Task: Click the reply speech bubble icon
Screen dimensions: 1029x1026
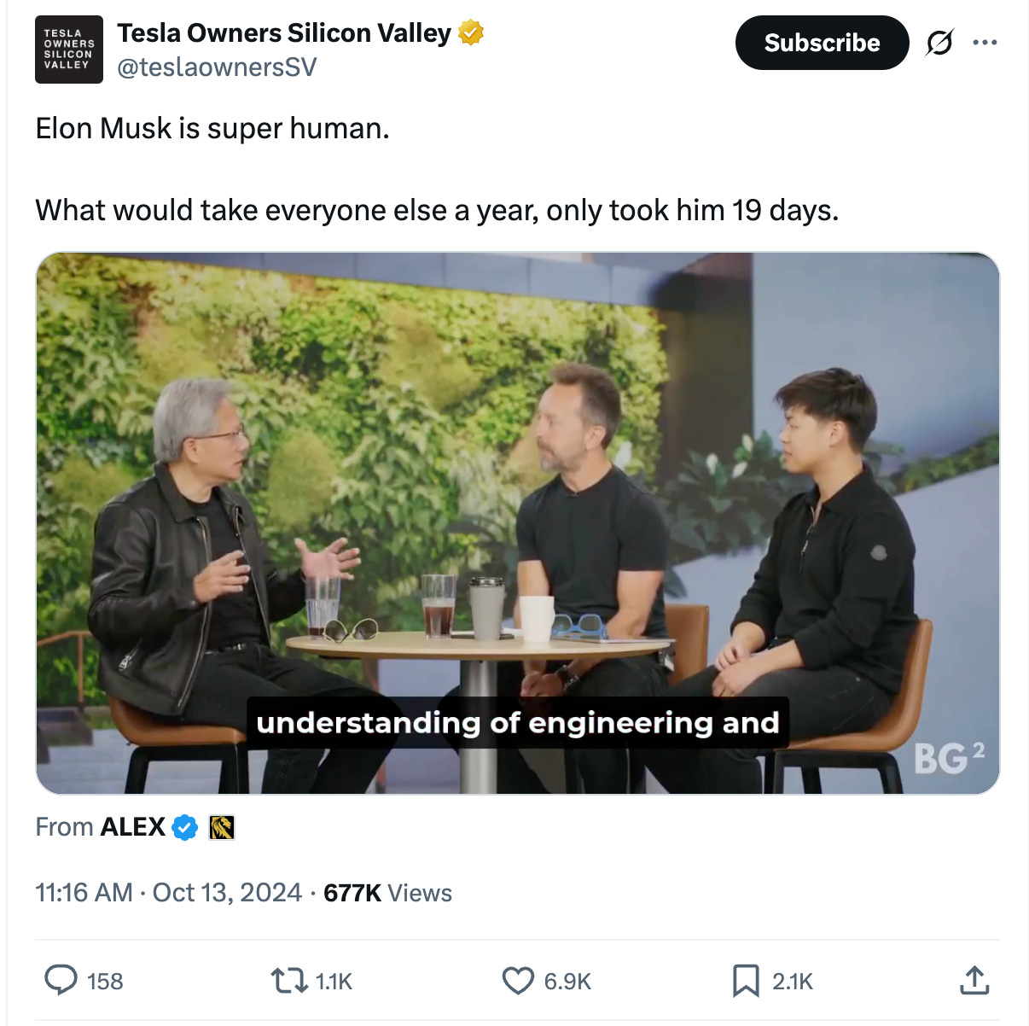Action: coord(61,980)
